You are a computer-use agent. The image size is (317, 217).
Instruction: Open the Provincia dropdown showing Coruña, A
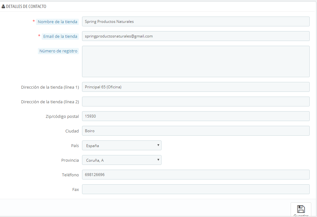pyautogui.click(x=122, y=160)
